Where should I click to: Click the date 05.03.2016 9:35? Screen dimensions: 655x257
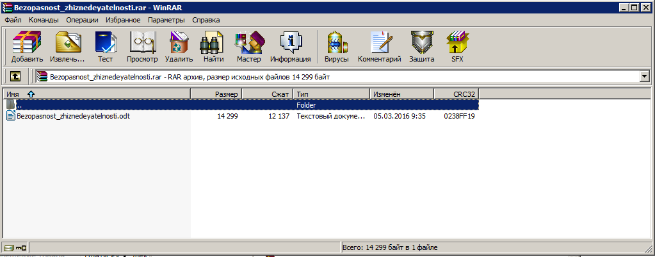pyautogui.click(x=400, y=116)
